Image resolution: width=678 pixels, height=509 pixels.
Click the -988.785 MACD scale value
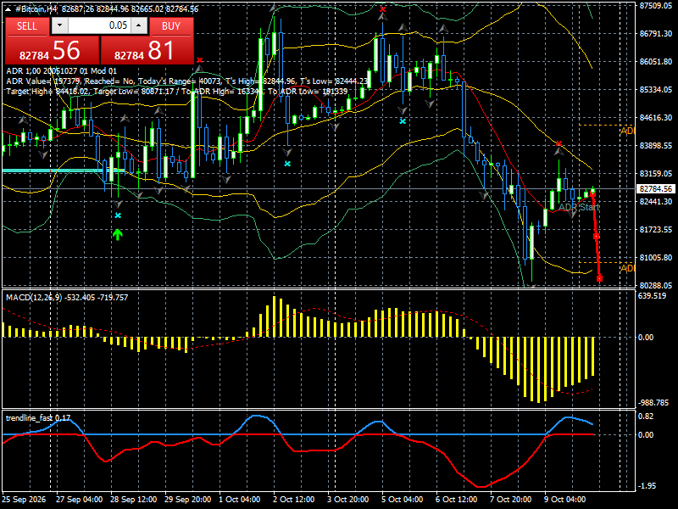(653, 403)
